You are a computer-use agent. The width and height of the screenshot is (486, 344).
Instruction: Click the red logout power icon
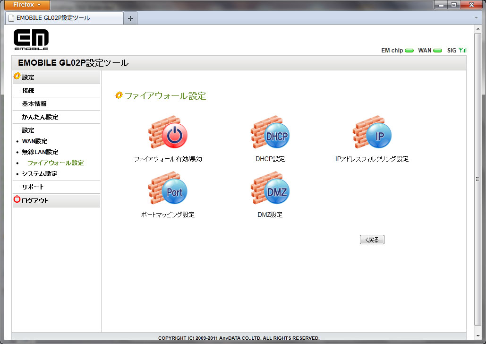(x=17, y=199)
